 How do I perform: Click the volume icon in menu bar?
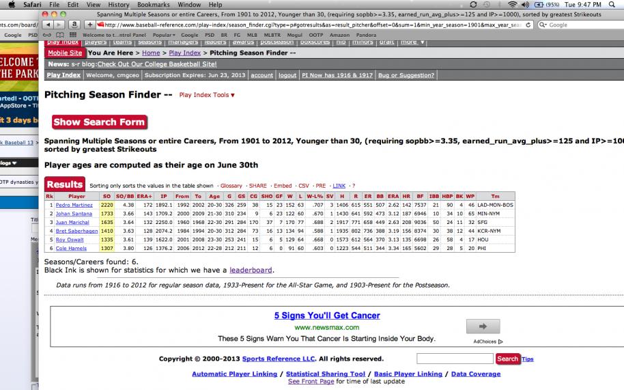(x=525, y=4)
